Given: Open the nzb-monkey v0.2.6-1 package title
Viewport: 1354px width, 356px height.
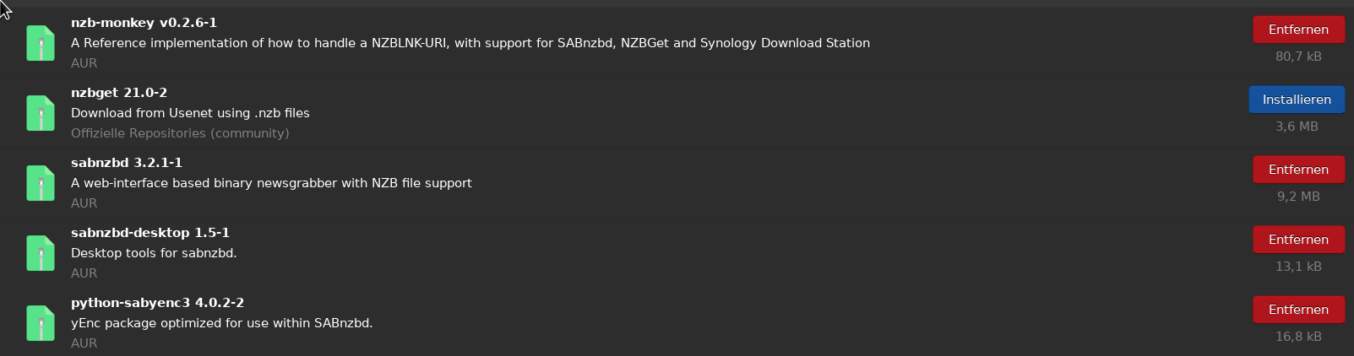Looking at the screenshot, I should click(144, 23).
